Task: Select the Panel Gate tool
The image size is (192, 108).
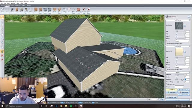Action: point(49,11)
